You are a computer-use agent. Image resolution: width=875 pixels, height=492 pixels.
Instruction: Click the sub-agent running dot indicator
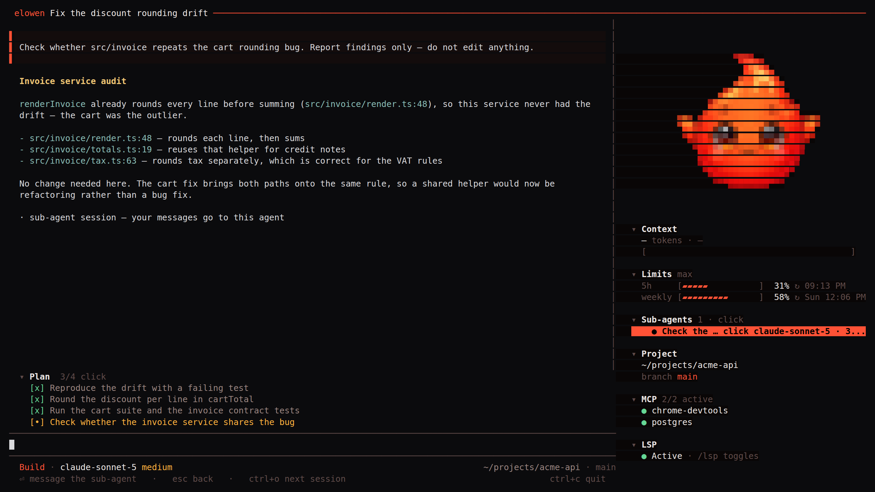pos(654,331)
